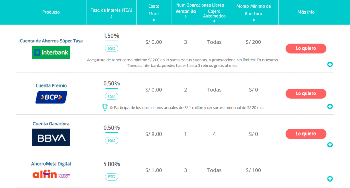Click FSD badge in BBVA row
The width and height of the screenshot is (350, 188).
click(x=111, y=140)
